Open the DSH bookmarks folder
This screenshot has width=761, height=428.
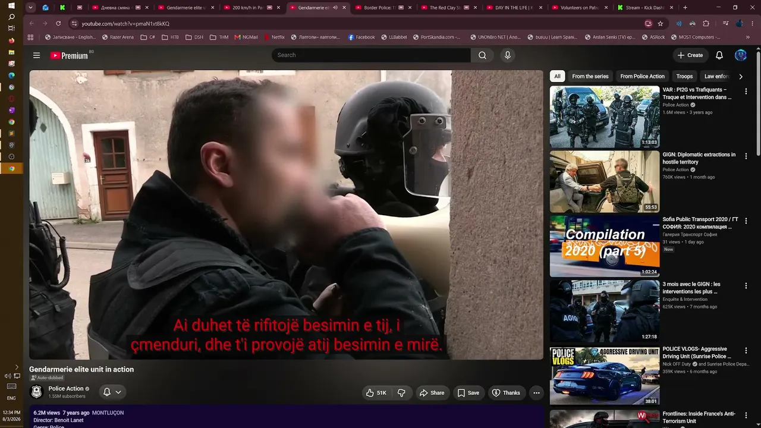(x=194, y=37)
